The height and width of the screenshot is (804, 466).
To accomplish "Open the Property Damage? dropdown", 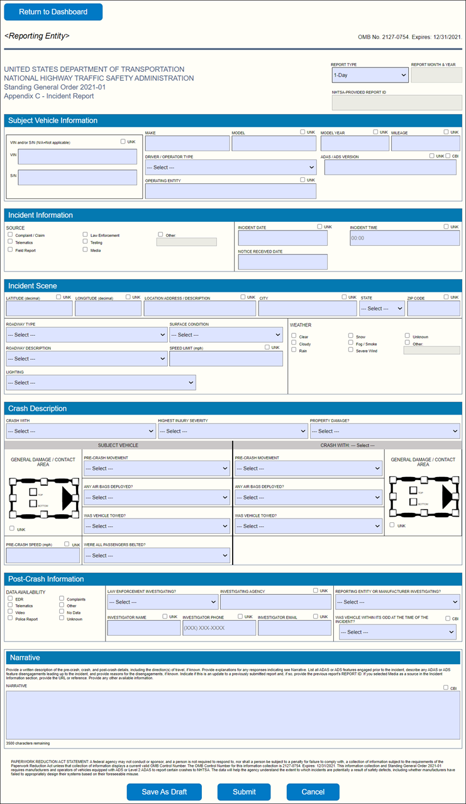I will point(385,431).
